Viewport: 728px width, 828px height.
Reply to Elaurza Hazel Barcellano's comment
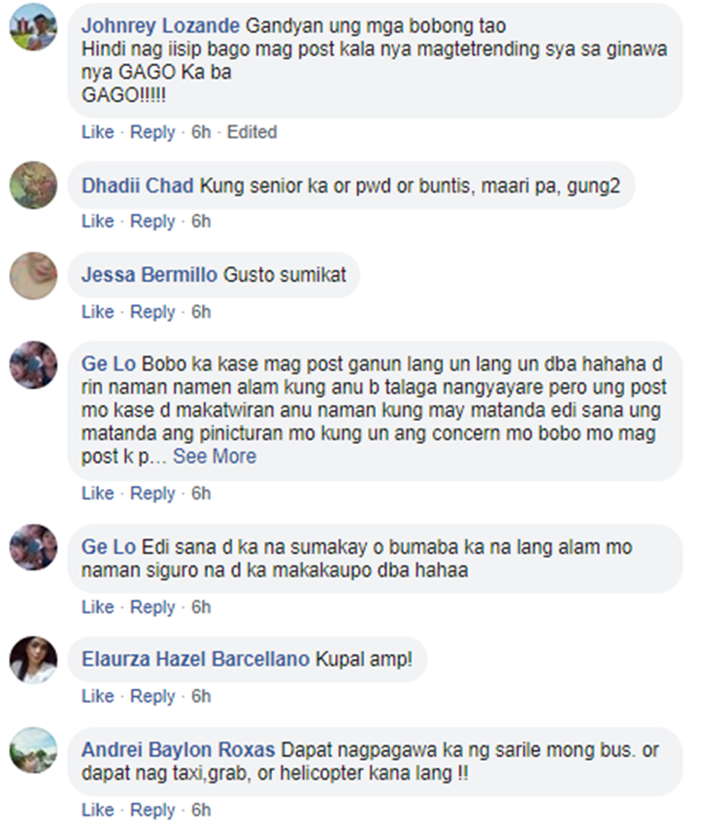point(152,697)
